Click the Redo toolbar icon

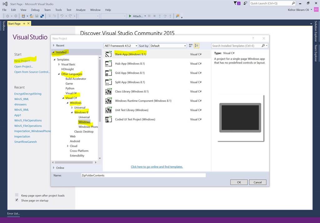pyautogui.click(x=70, y=16)
